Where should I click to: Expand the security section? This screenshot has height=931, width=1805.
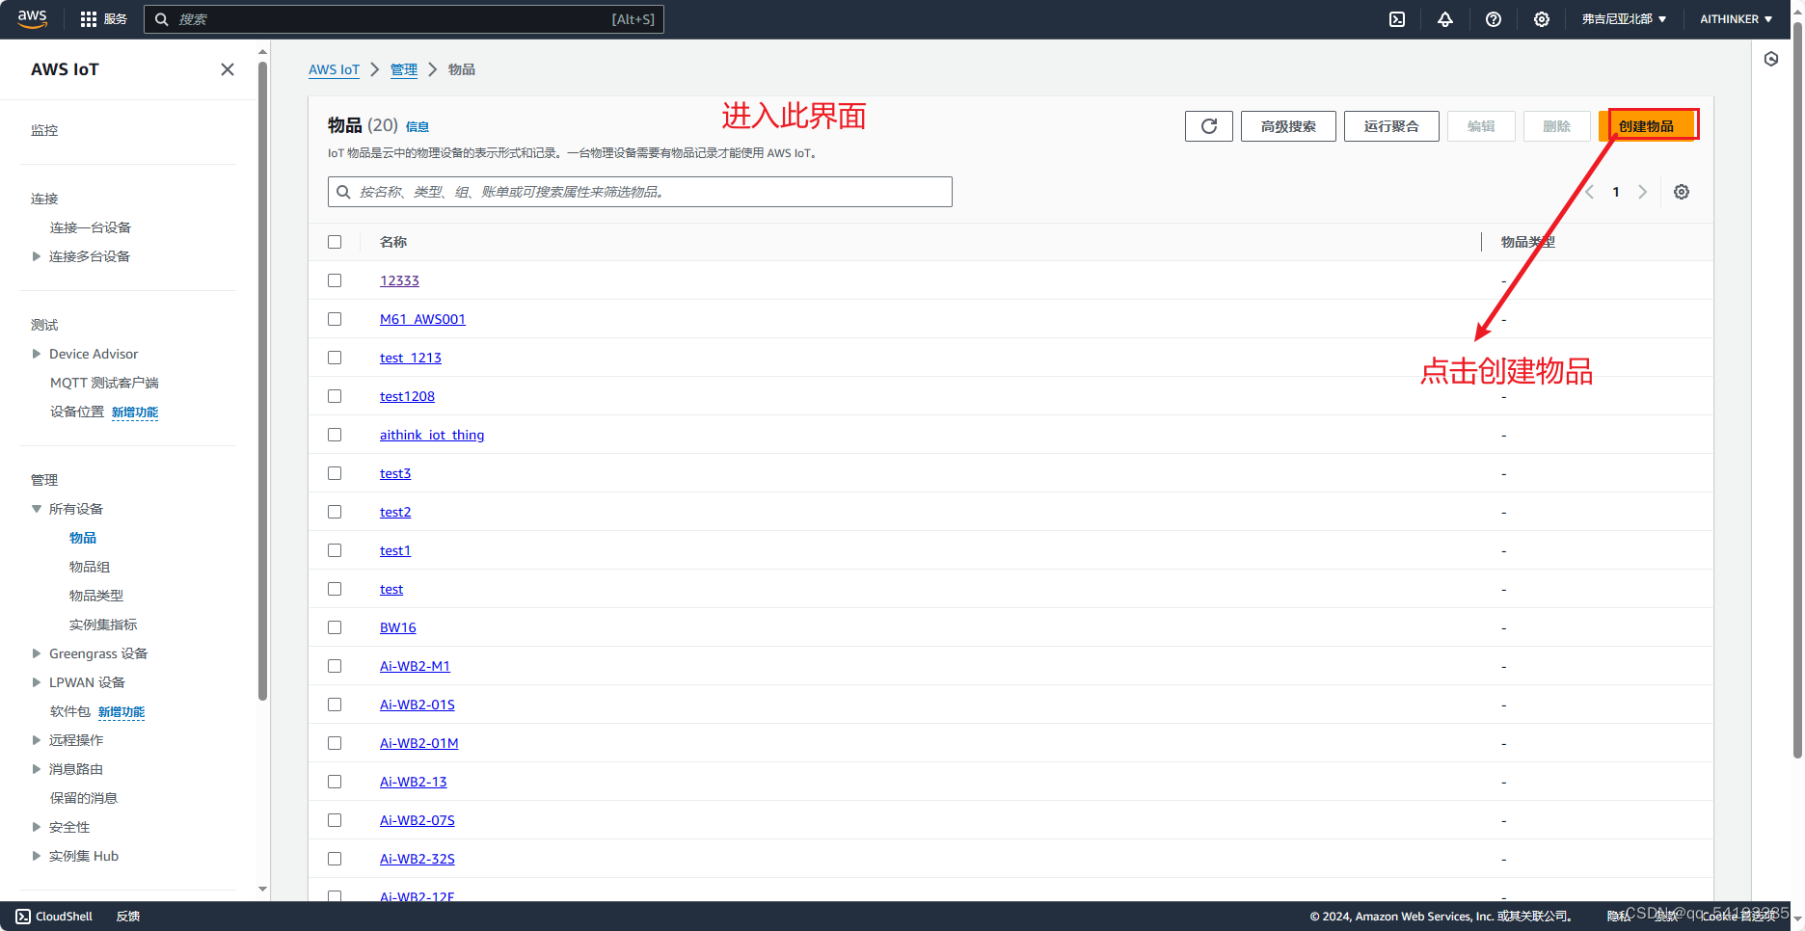37,827
